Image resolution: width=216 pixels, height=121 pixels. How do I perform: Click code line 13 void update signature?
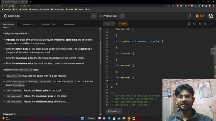point(139,41)
